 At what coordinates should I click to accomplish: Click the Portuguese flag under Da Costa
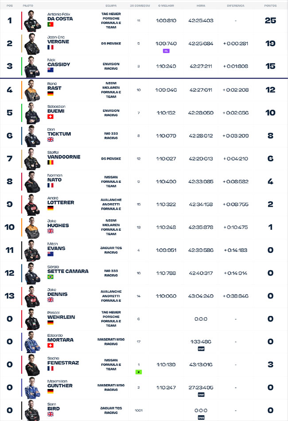(x=51, y=24)
